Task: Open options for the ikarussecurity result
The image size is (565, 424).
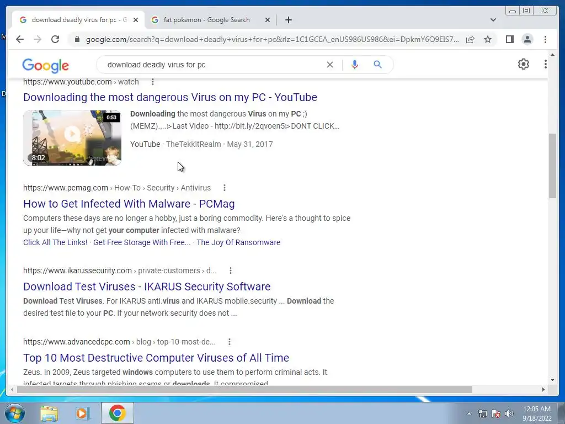Action: pyautogui.click(x=231, y=271)
